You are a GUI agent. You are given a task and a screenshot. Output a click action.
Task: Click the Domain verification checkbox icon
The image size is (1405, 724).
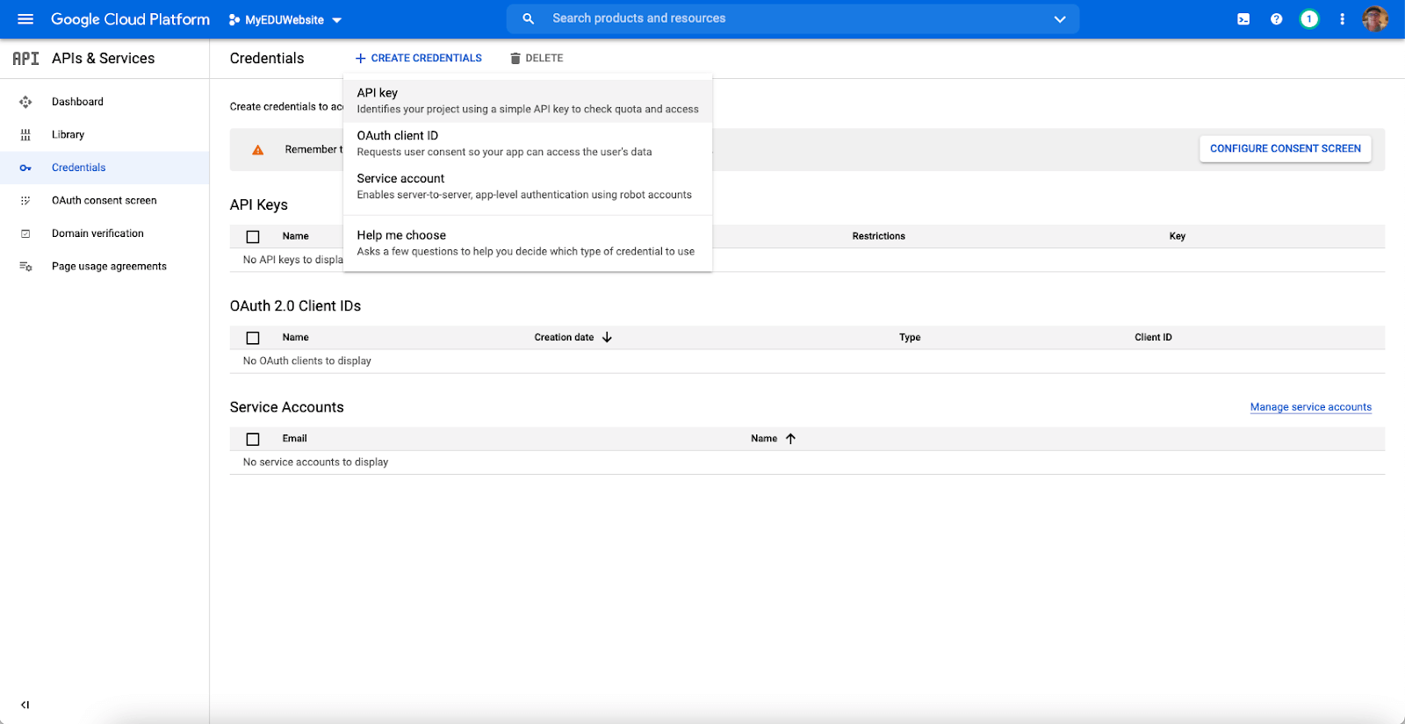pos(25,233)
